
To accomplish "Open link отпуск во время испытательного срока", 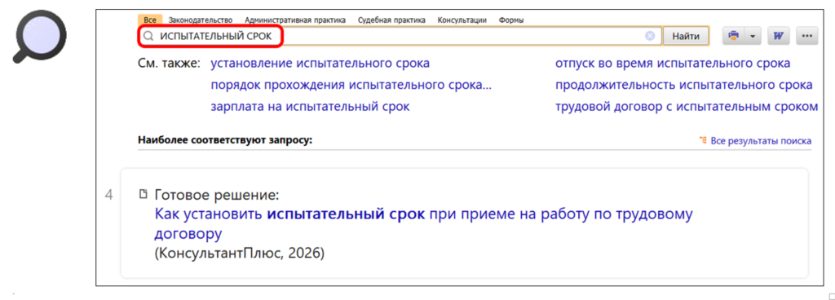I will click(673, 64).
